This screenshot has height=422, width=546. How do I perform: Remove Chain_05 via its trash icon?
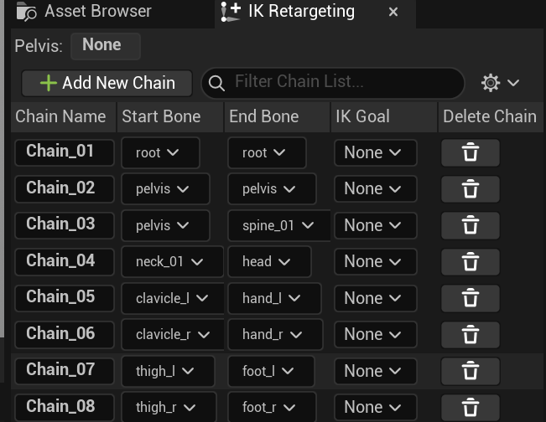click(x=470, y=298)
